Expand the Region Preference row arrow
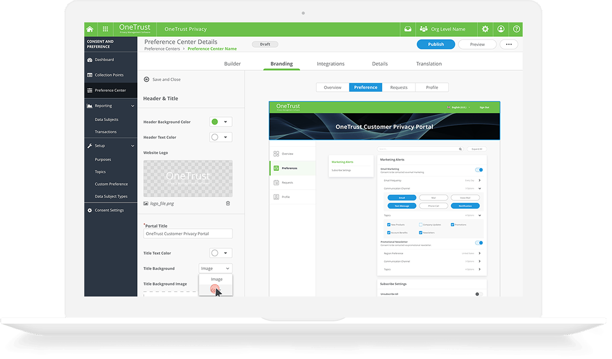612x359 pixels. [x=480, y=253]
